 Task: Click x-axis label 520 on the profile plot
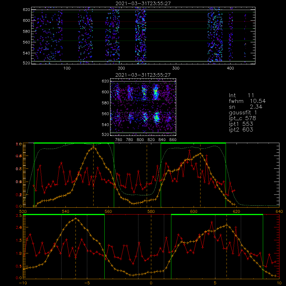pyautogui.click(x=23, y=212)
